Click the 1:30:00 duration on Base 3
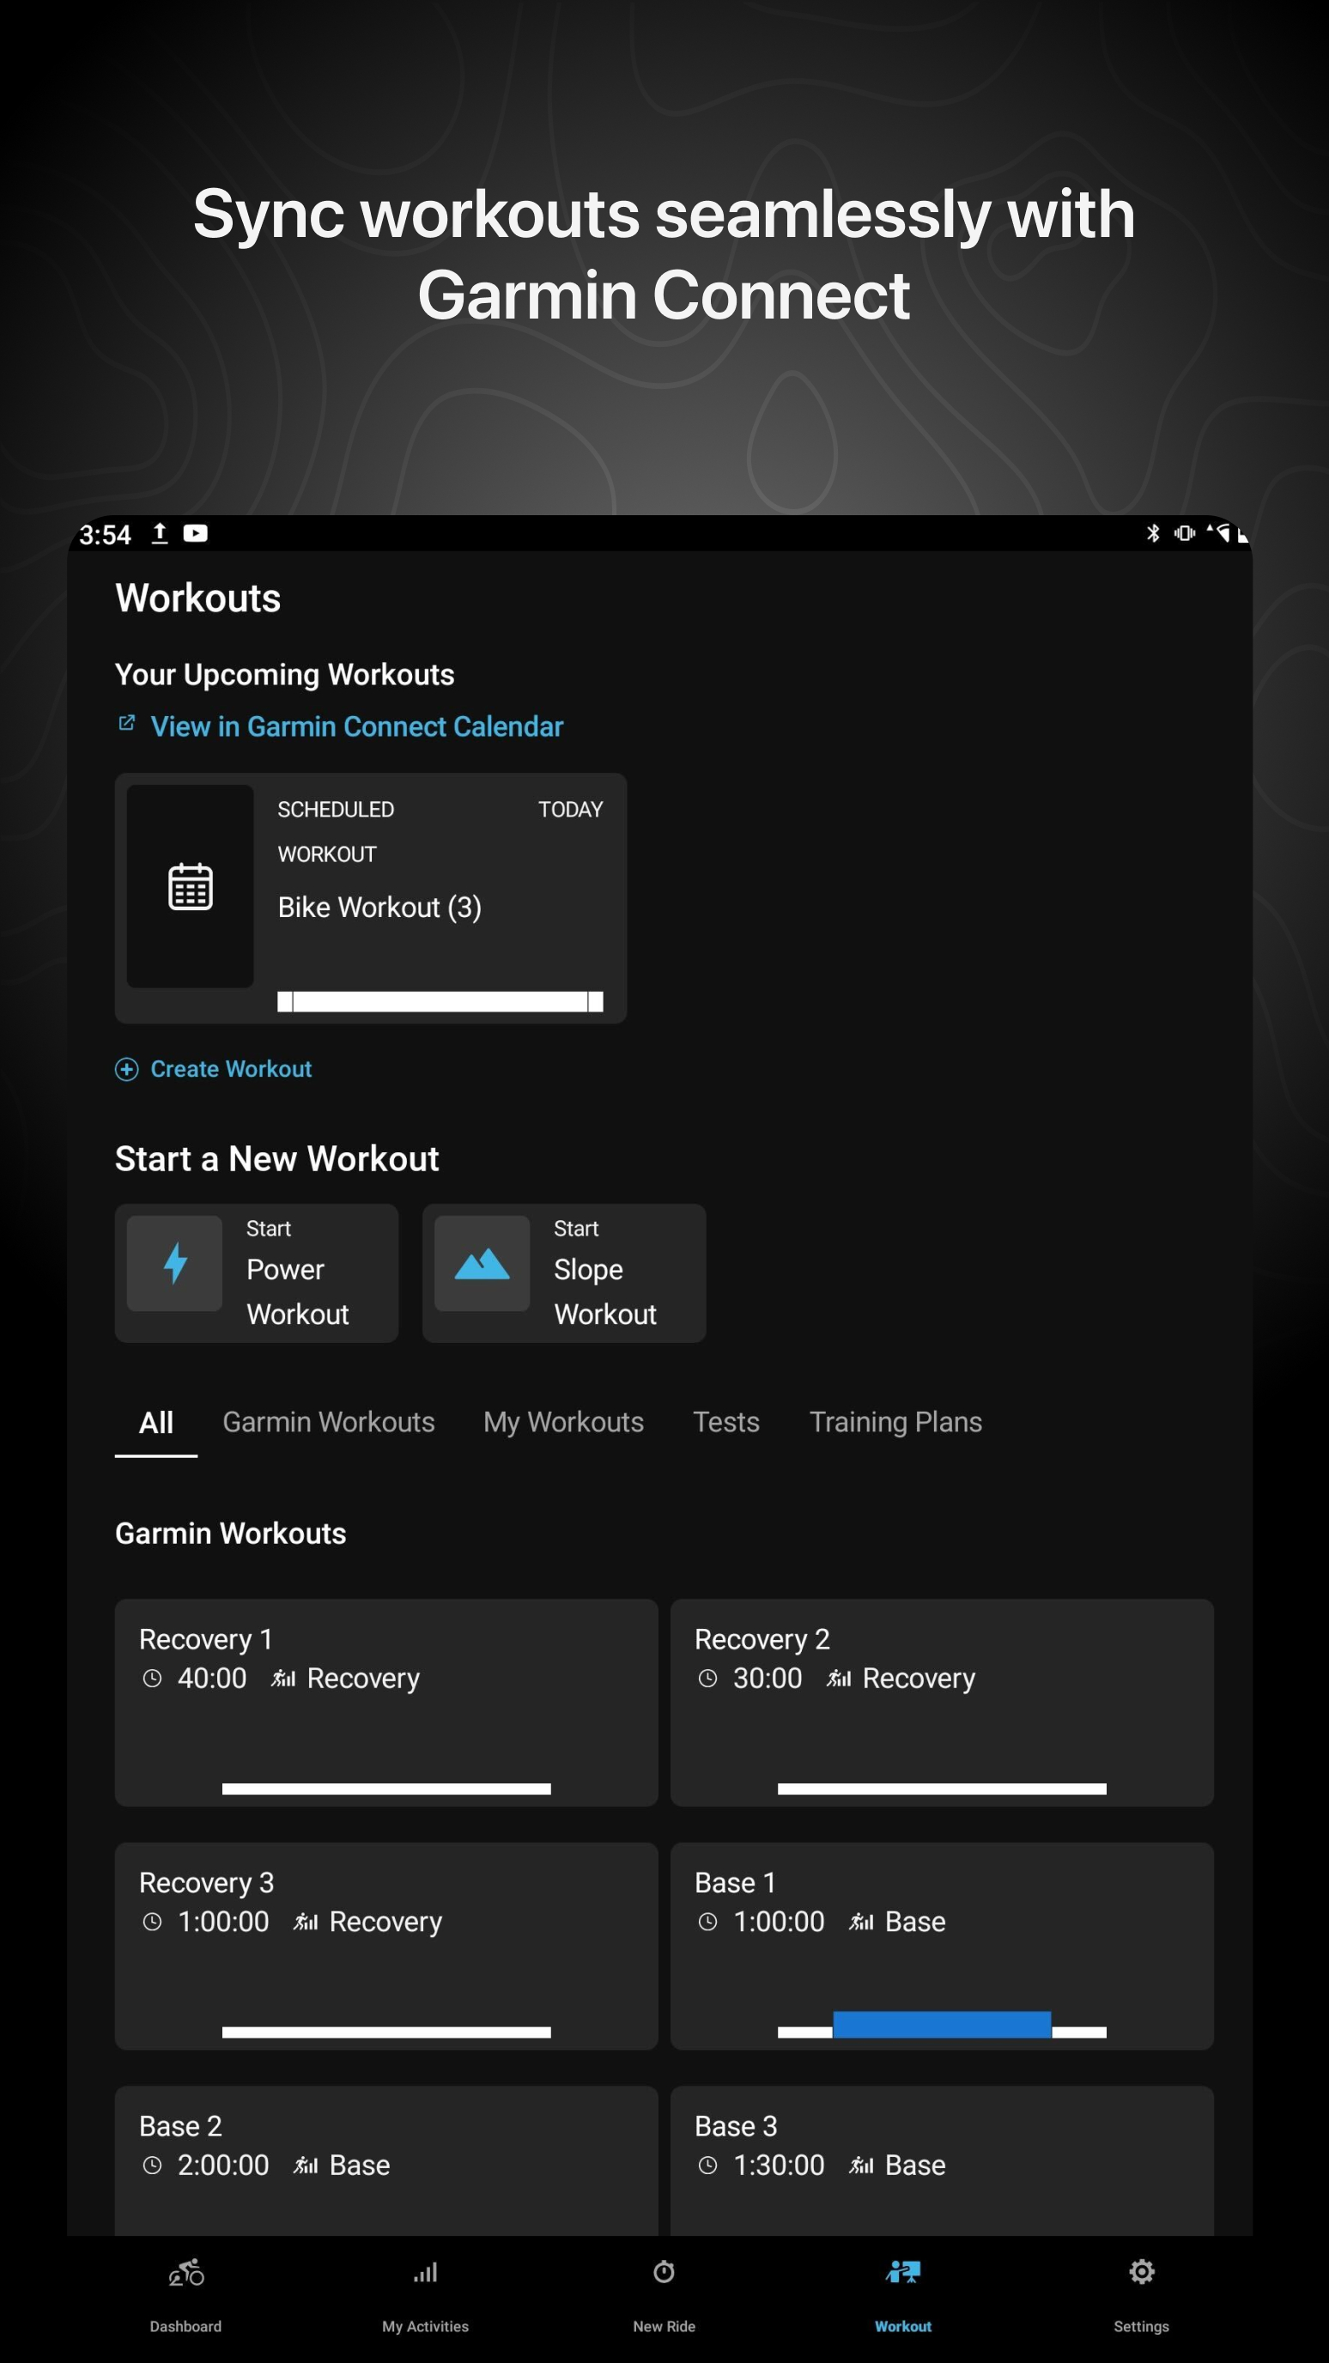This screenshot has width=1329, height=2363. 779,2165
